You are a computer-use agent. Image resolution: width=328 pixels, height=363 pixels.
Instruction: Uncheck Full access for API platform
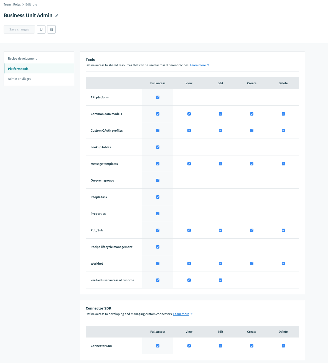coord(158,97)
